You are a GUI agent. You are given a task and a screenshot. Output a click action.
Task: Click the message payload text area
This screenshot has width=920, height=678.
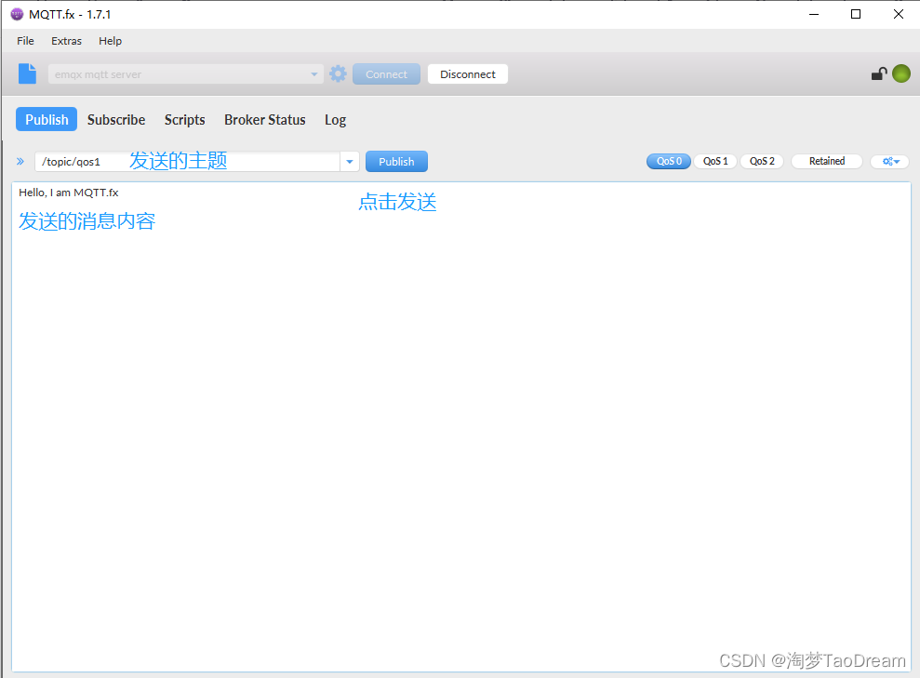pos(461,426)
